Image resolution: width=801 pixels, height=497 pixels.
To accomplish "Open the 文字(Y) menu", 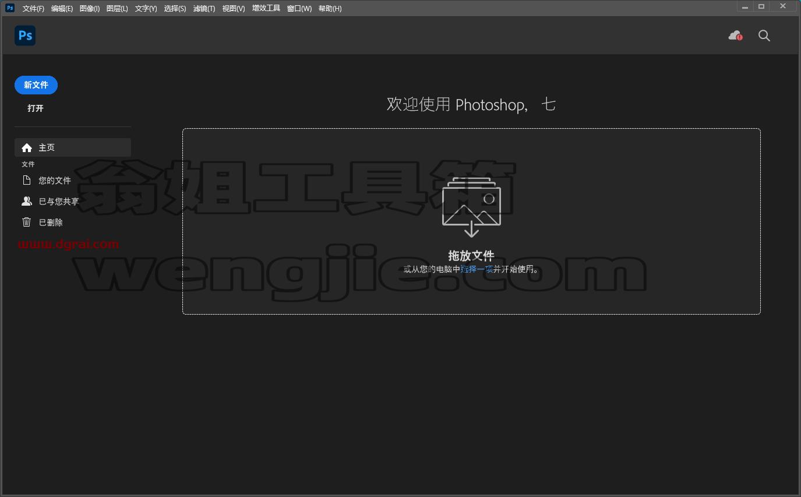I will [146, 8].
